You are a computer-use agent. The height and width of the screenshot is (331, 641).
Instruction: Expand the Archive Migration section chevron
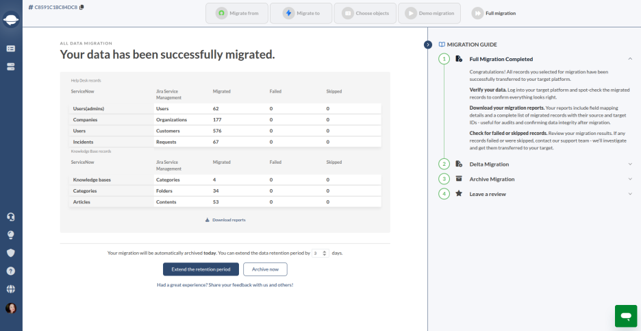tap(630, 179)
